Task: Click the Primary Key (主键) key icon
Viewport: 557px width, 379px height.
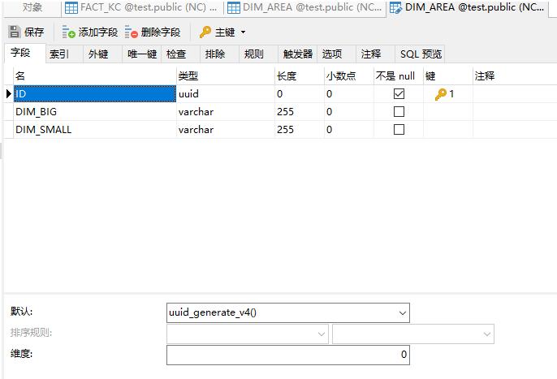Action: coord(205,32)
